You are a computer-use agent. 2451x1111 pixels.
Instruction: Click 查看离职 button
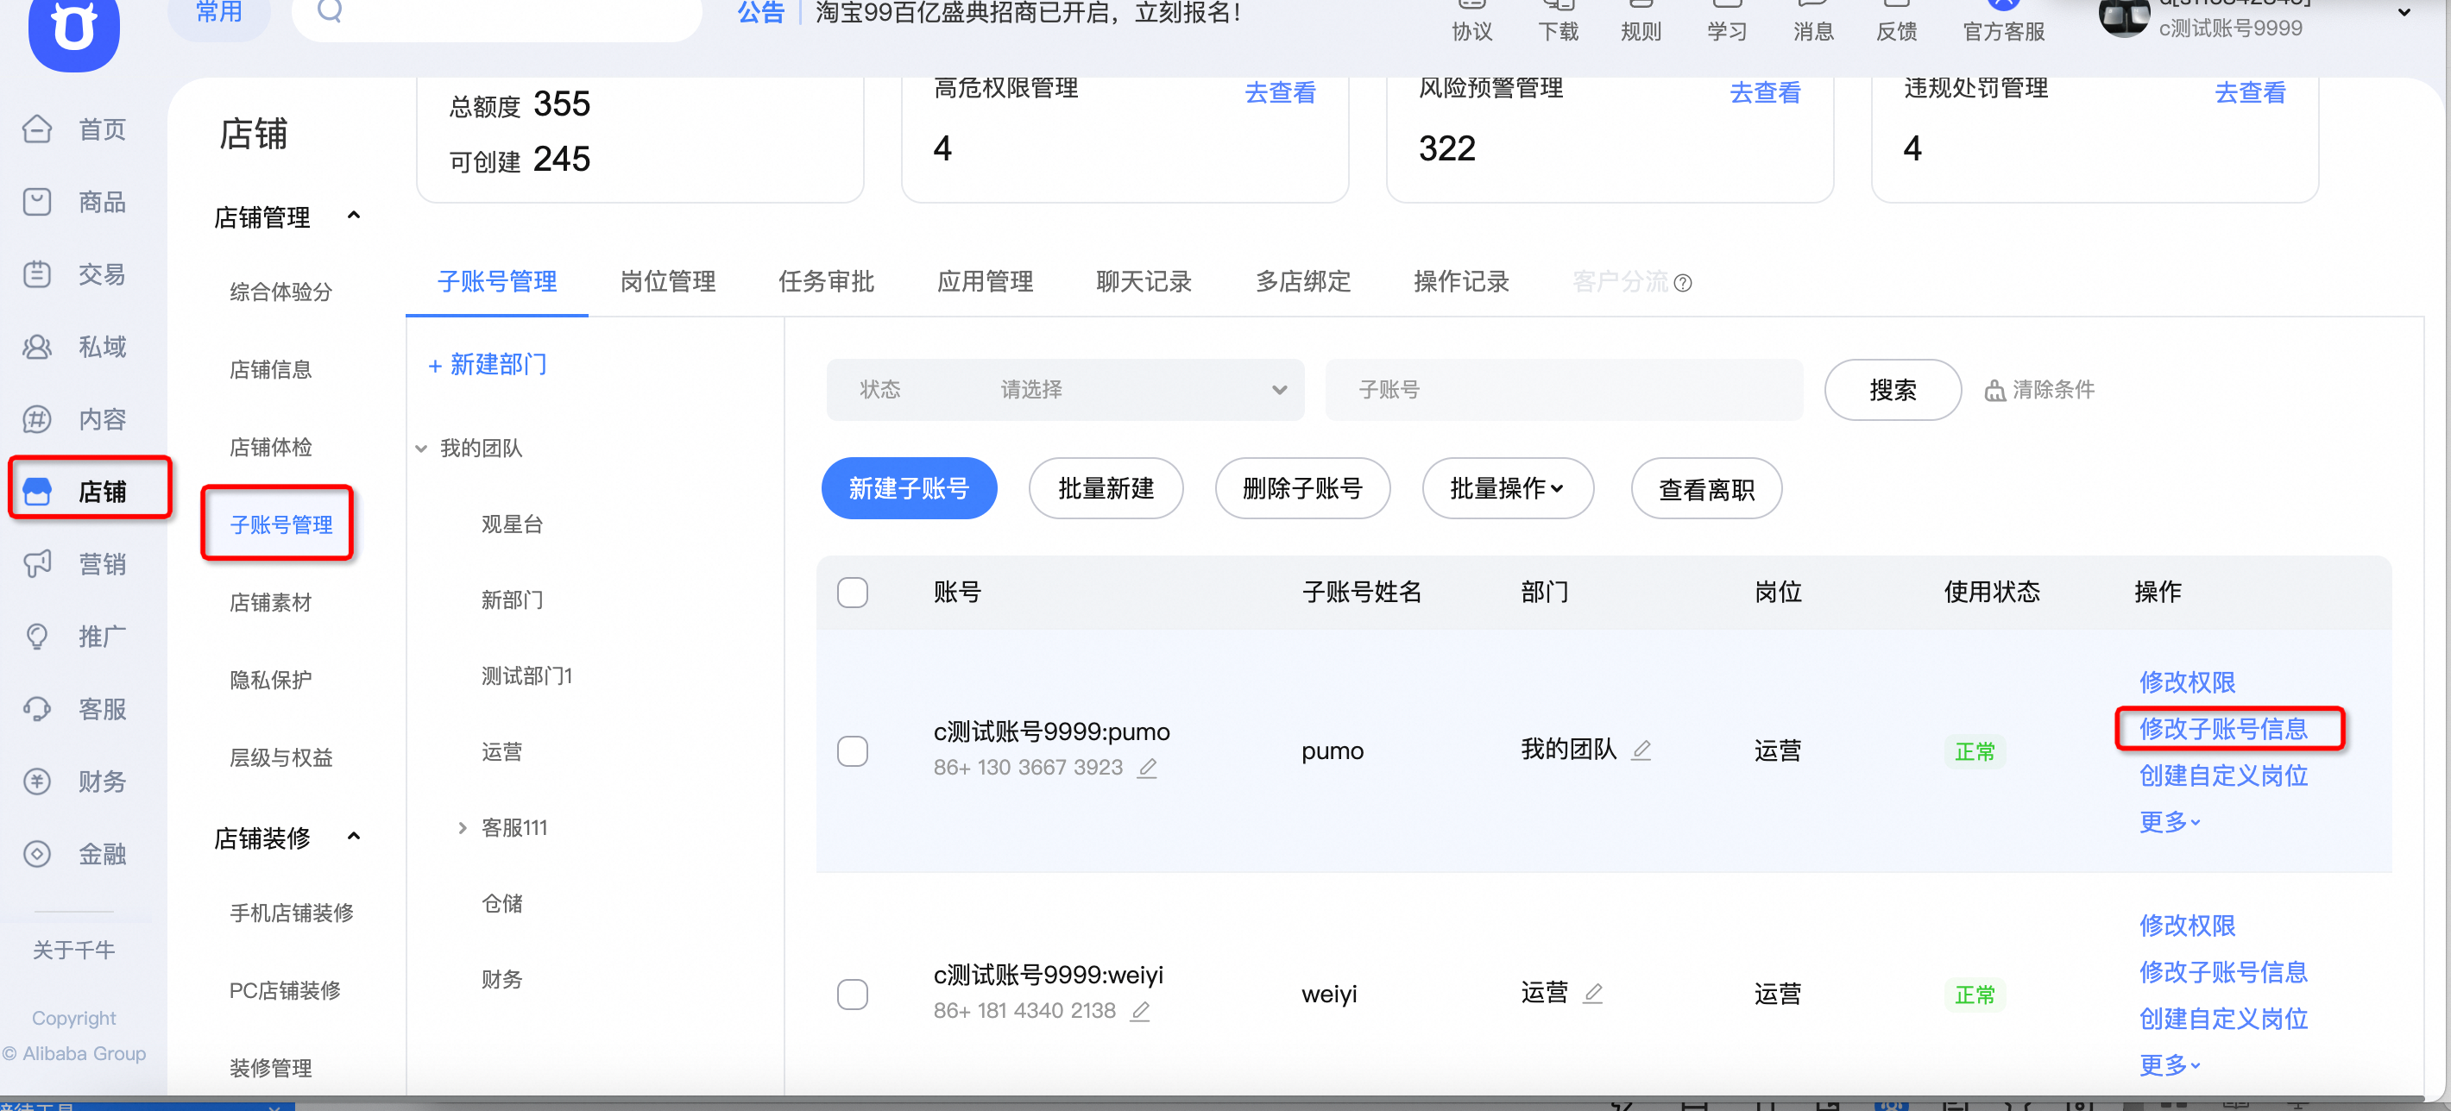[x=1706, y=488]
